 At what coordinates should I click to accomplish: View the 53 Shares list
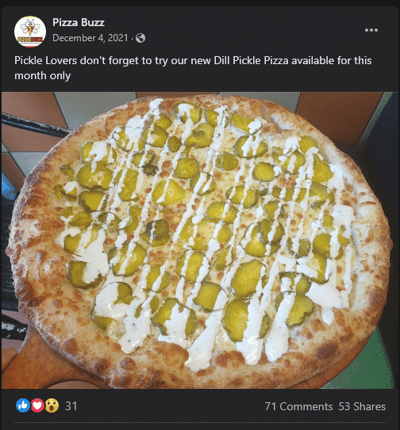click(362, 406)
